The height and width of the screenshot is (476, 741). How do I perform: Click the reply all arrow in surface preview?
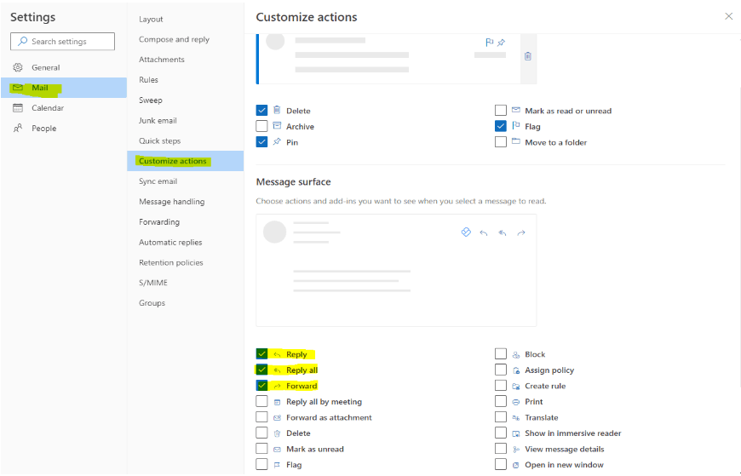coord(503,232)
